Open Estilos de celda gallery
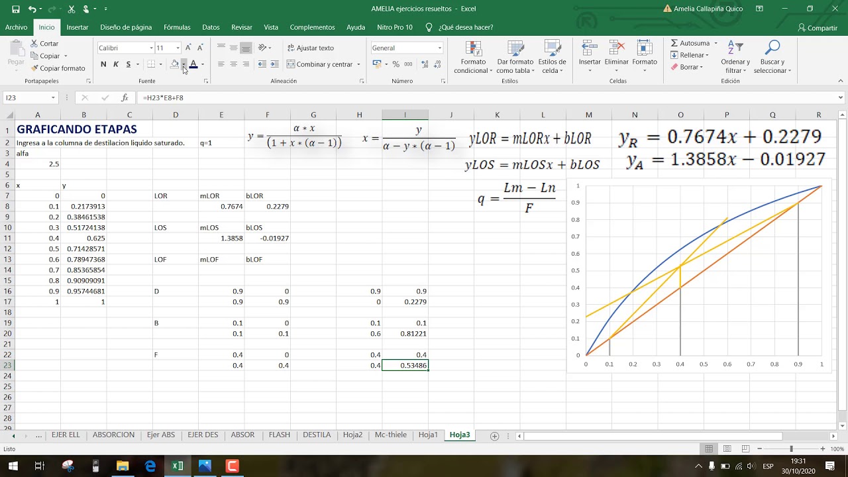Screen dimensions: 848x477 coord(552,58)
